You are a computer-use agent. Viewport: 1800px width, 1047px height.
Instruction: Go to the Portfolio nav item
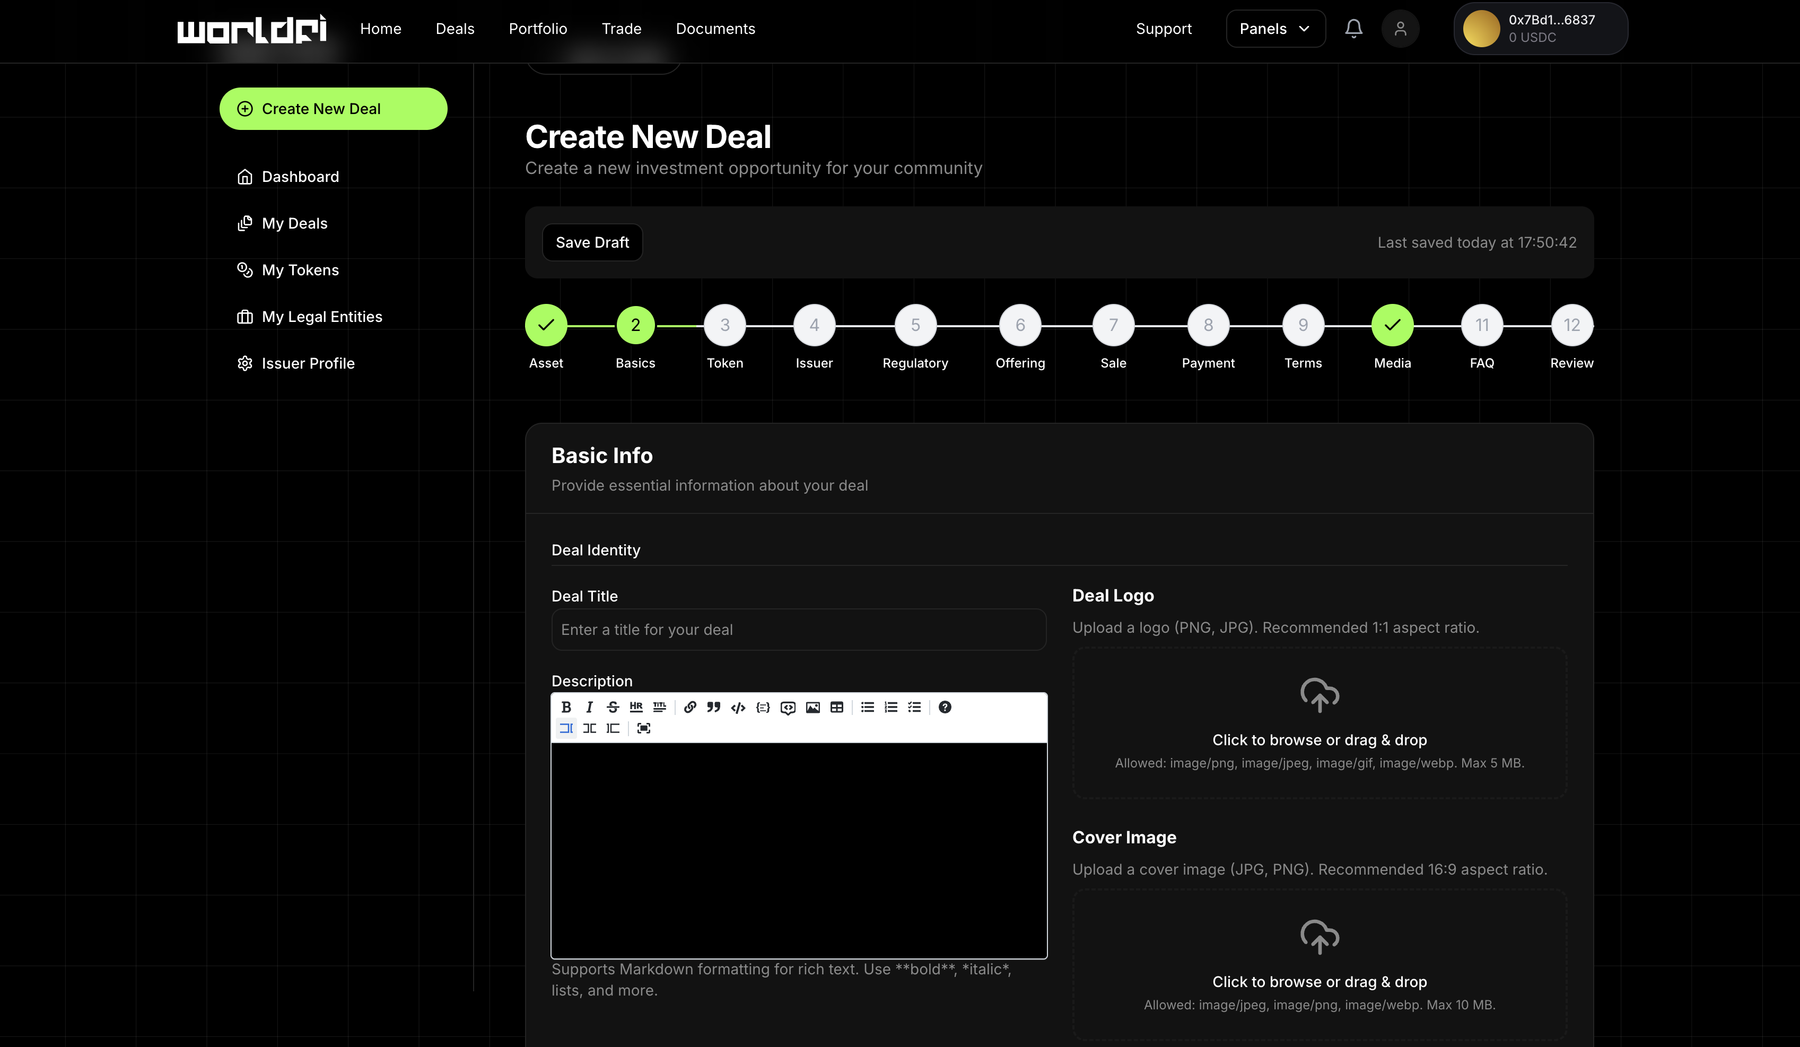[x=538, y=29]
